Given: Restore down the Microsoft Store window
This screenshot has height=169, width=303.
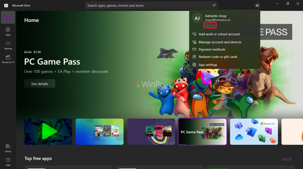Looking at the screenshot, I should click(287, 4).
